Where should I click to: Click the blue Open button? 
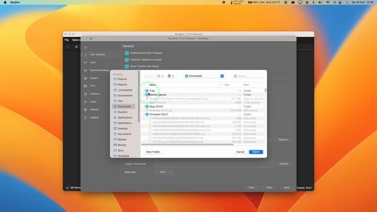coord(256,152)
